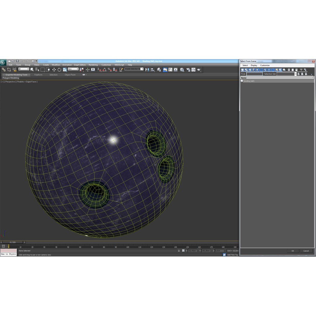The width and height of the screenshot is (316, 316).
Task: Select bowling_ball1 in the scene list
Action: [277, 81]
